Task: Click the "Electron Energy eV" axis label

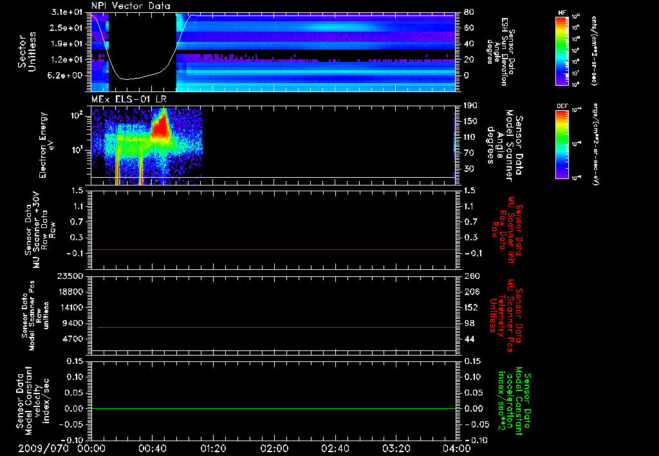Action: pos(46,145)
